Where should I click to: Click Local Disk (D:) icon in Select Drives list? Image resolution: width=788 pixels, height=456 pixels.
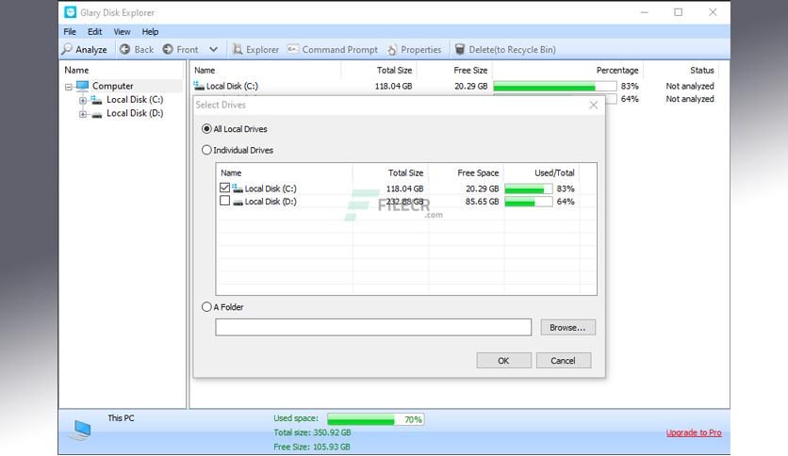(238, 202)
